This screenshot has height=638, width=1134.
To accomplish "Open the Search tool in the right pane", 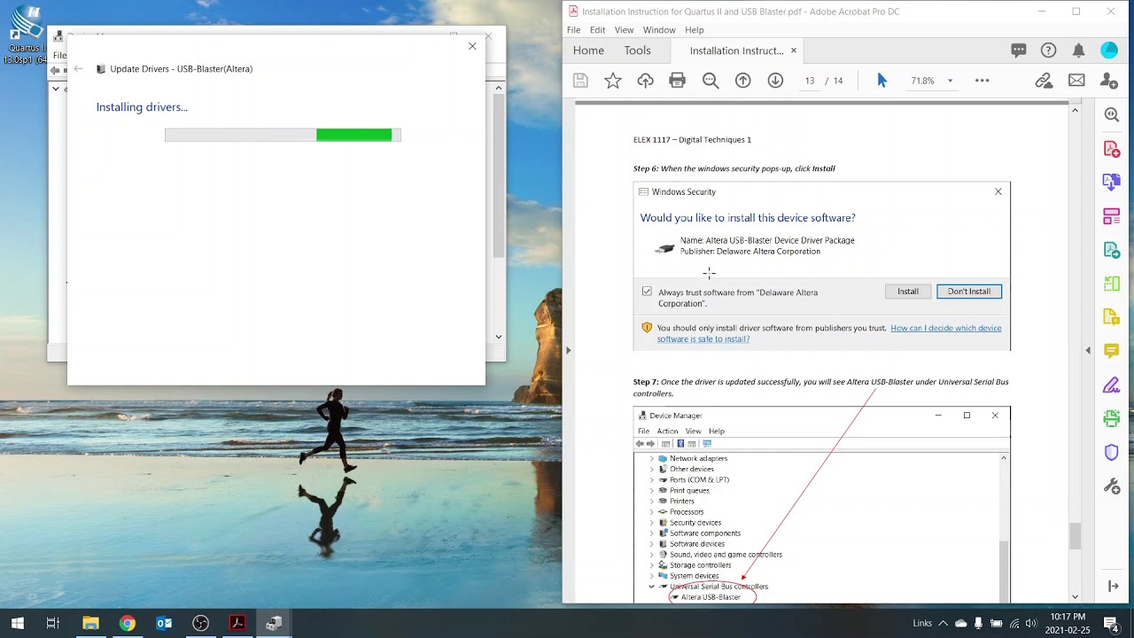I will point(1112,114).
